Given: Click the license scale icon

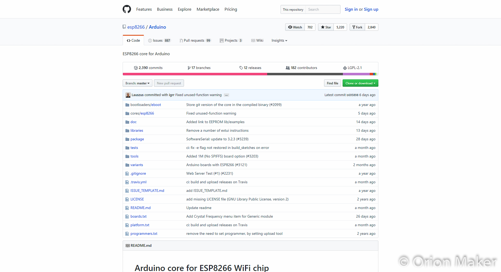Looking at the screenshot, I should click(345, 68).
